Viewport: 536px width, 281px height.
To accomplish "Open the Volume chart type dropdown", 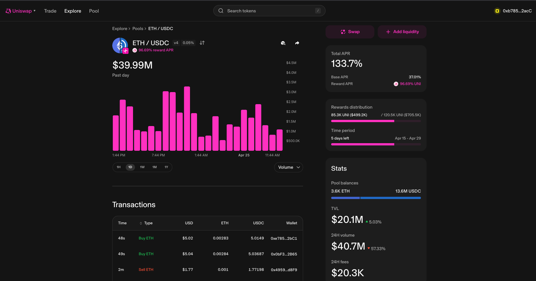I will (x=288, y=167).
